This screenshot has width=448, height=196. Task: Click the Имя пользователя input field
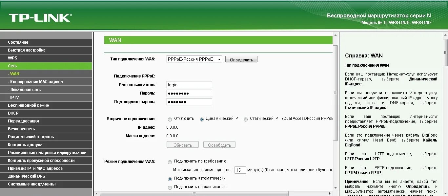pos(189,85)
